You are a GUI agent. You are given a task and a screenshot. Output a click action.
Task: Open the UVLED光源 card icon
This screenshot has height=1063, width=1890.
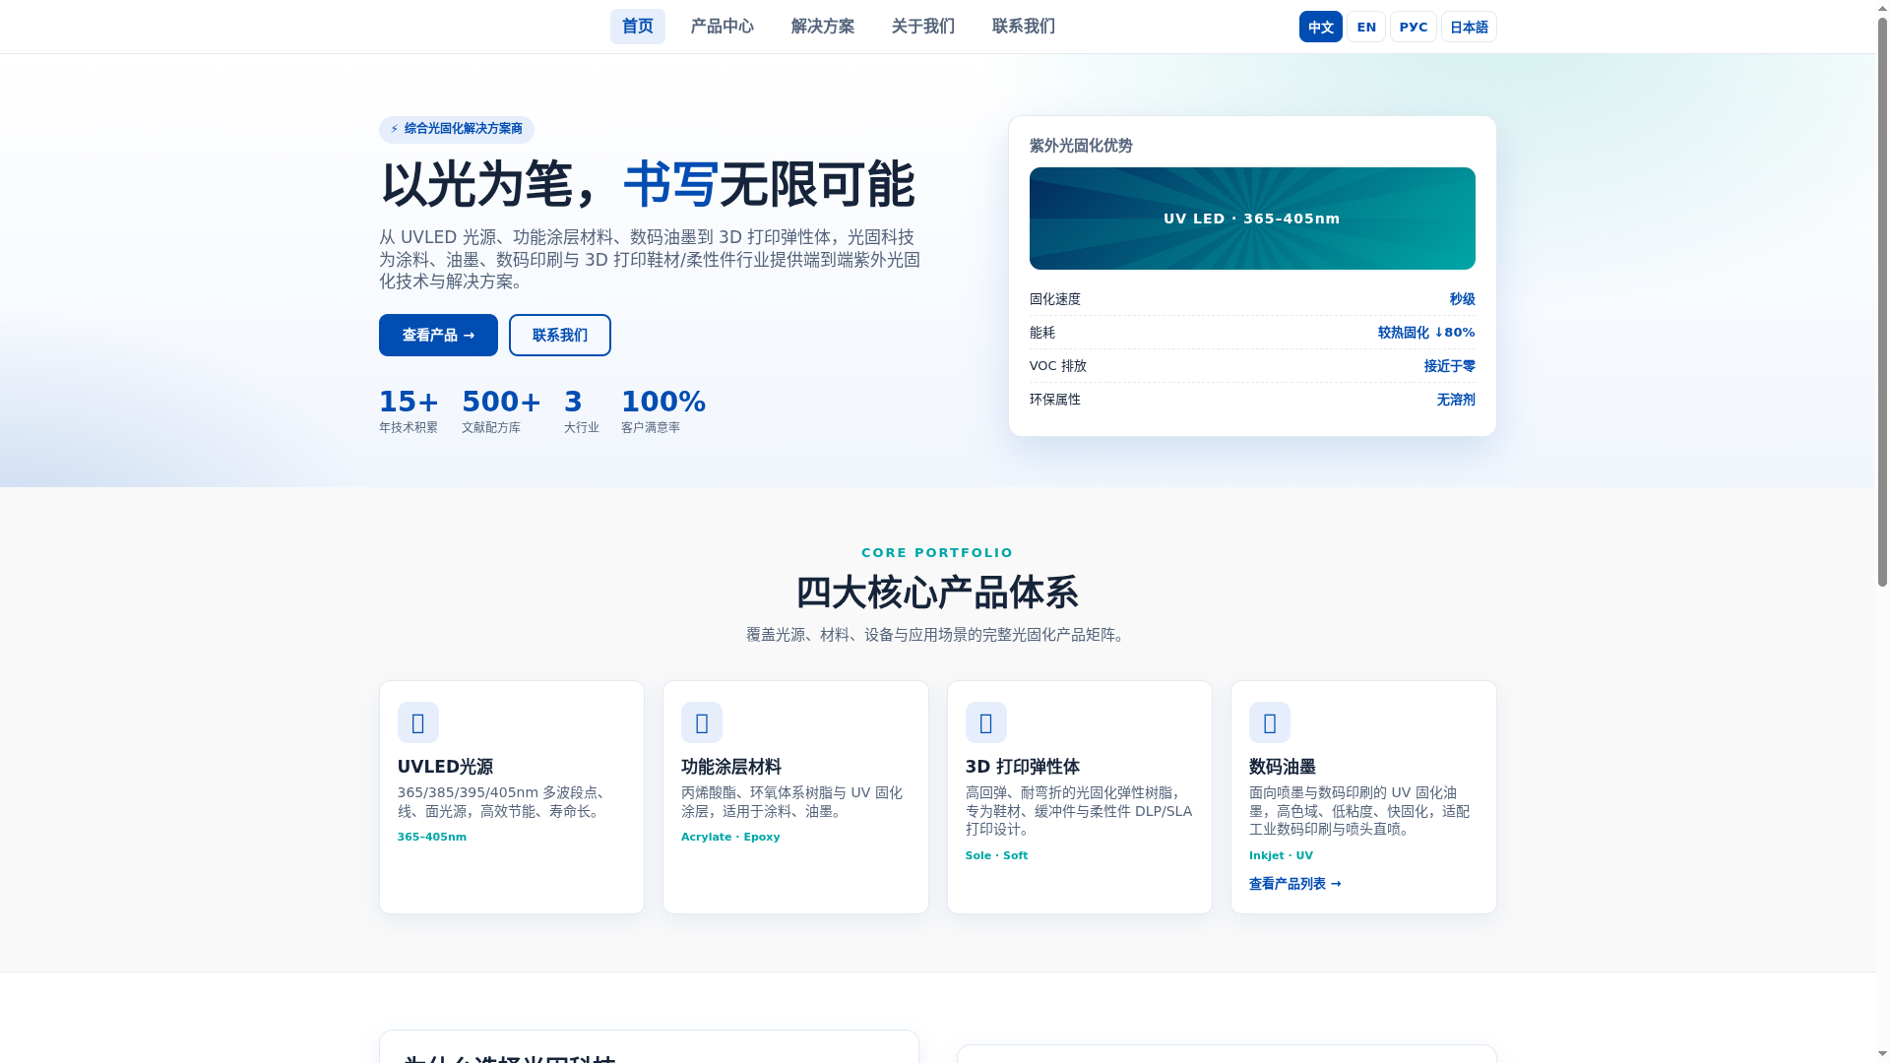(x=417, y=722)
